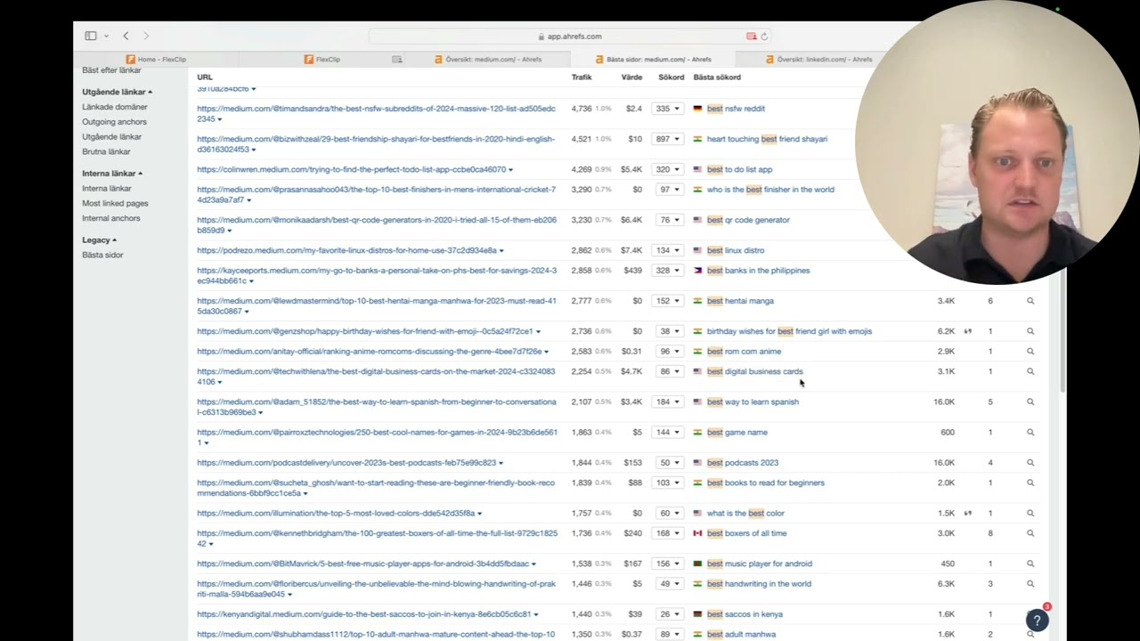Click the search icon for best hentai manga row
The width and height of the screenshot is (1140, 641).
coord(1030,301)
